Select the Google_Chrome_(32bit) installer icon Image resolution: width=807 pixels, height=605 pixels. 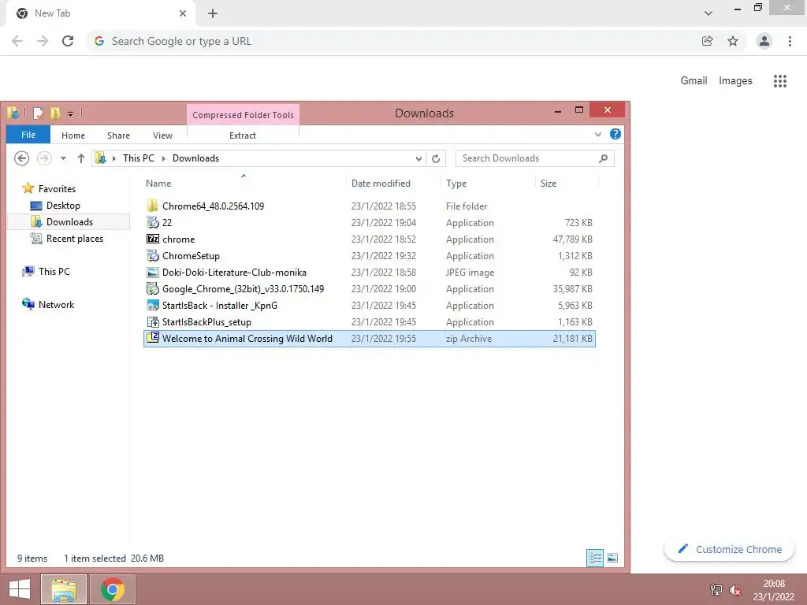click(x=152, y=288)
